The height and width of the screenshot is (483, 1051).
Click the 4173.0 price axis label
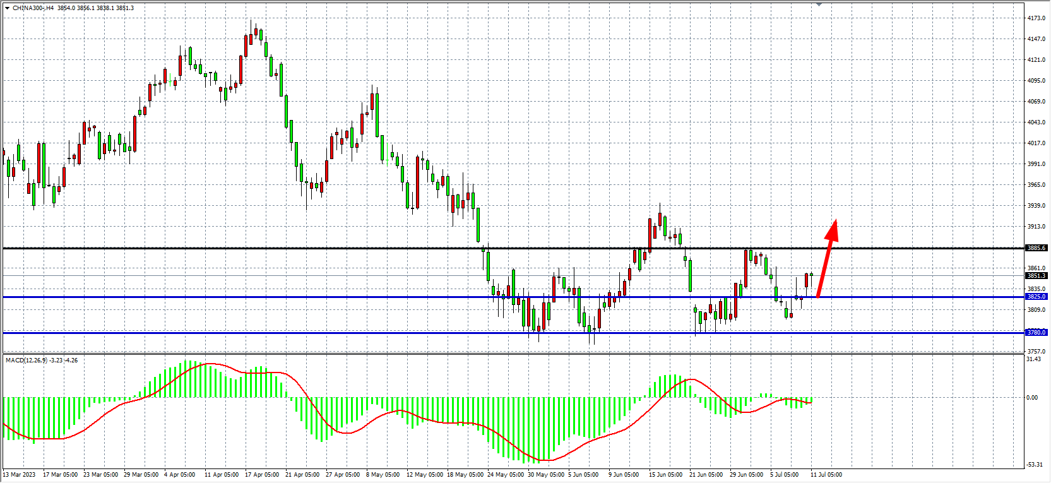pyautogui.click(x=1036, y=18)
